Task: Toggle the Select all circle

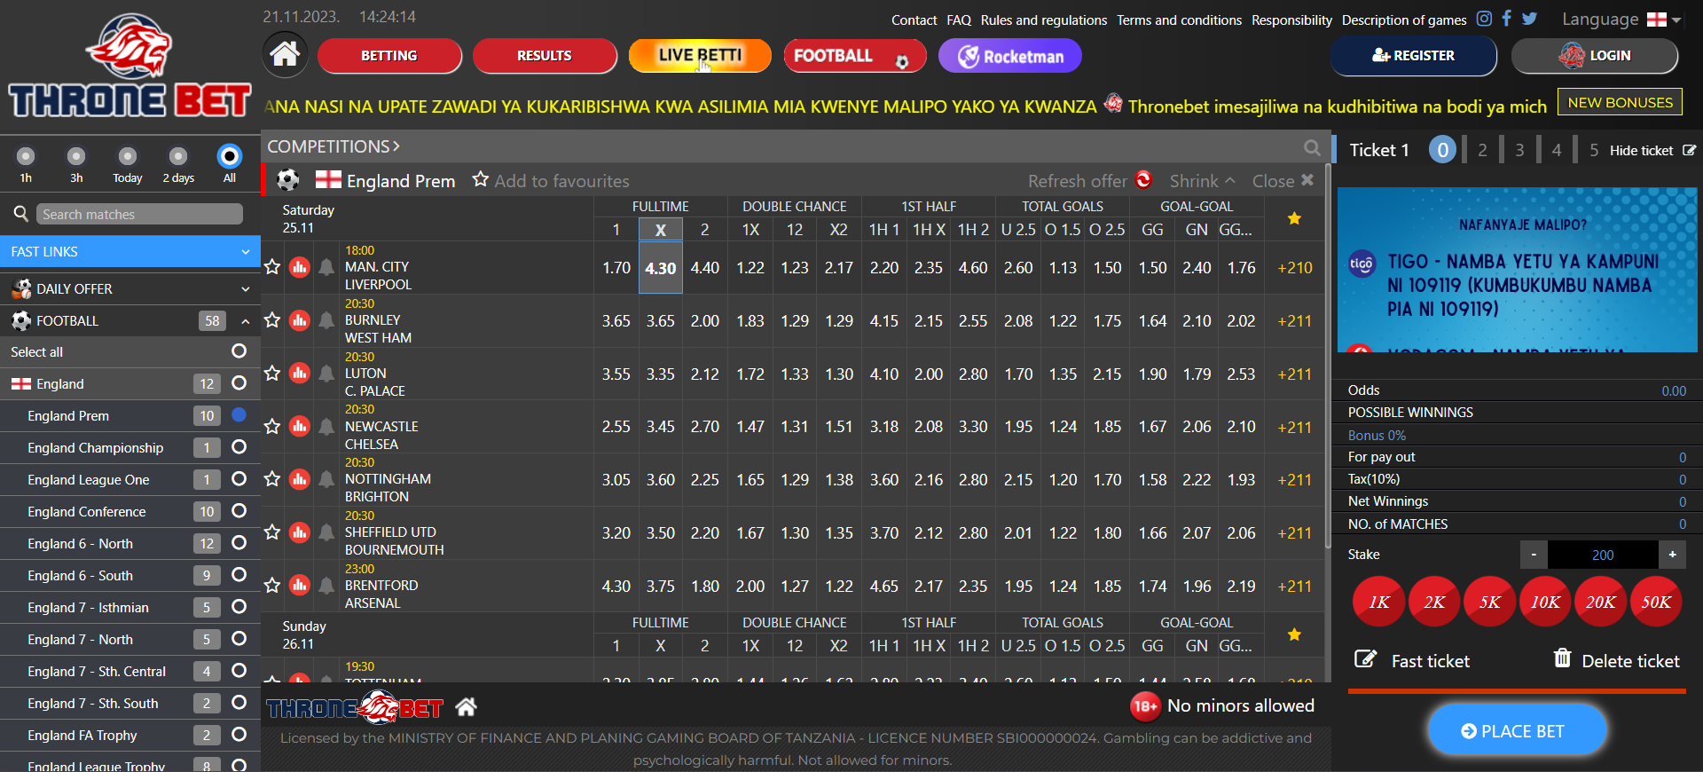Action: pyautogui.click(x=239, y=351)
